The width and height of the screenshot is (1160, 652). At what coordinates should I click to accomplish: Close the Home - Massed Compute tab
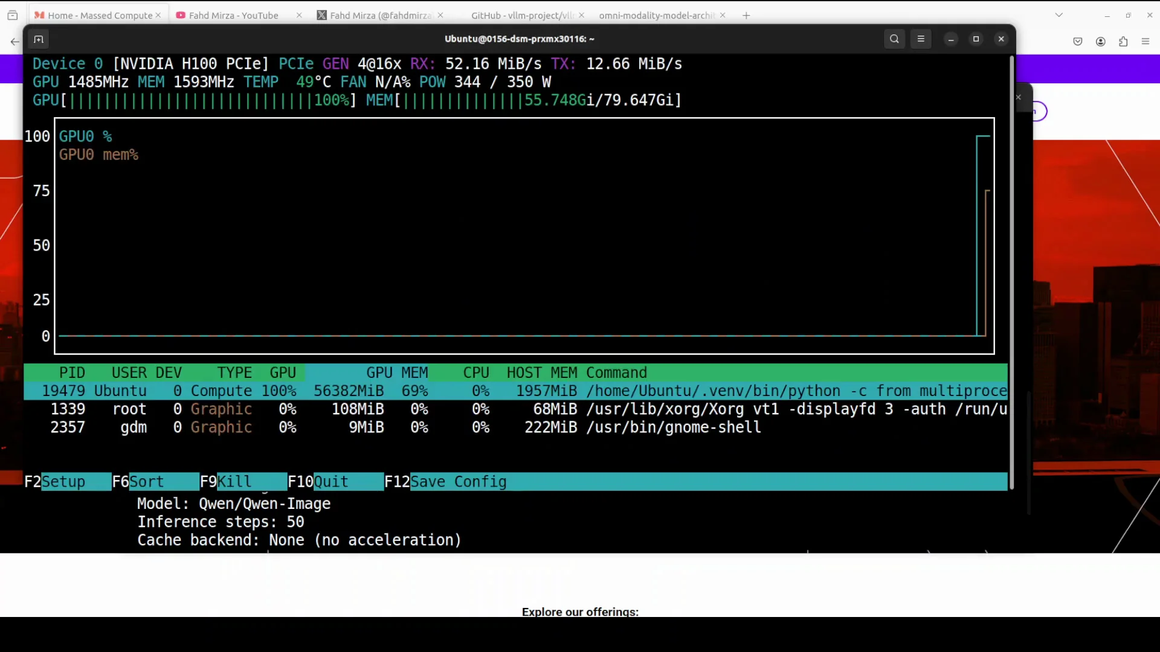pos(158,15)
